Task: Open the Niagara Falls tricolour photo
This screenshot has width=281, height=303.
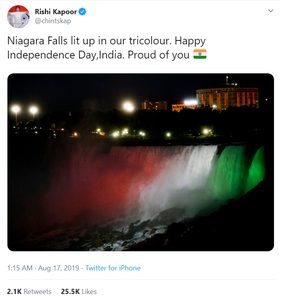Action: [x=140, y=162]
